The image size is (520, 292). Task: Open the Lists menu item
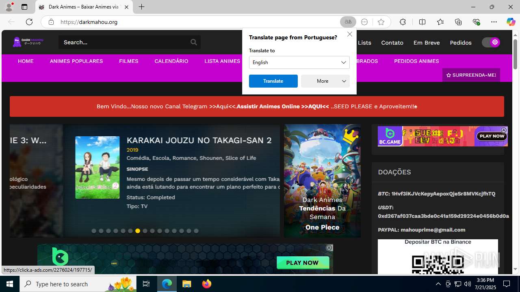(x=364, y=43)
